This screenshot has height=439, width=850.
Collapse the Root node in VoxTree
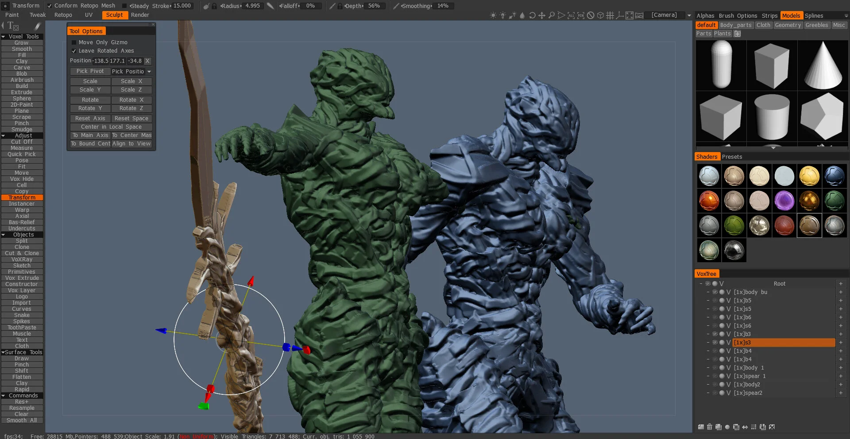coord(701,284)
